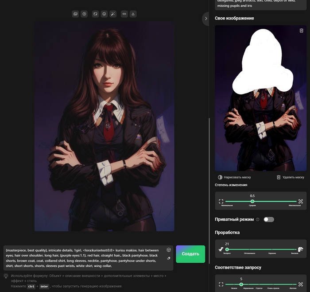Click the landscape picture icon in toolbar
This screenshot has height=292, width=310.
[95, 14]
